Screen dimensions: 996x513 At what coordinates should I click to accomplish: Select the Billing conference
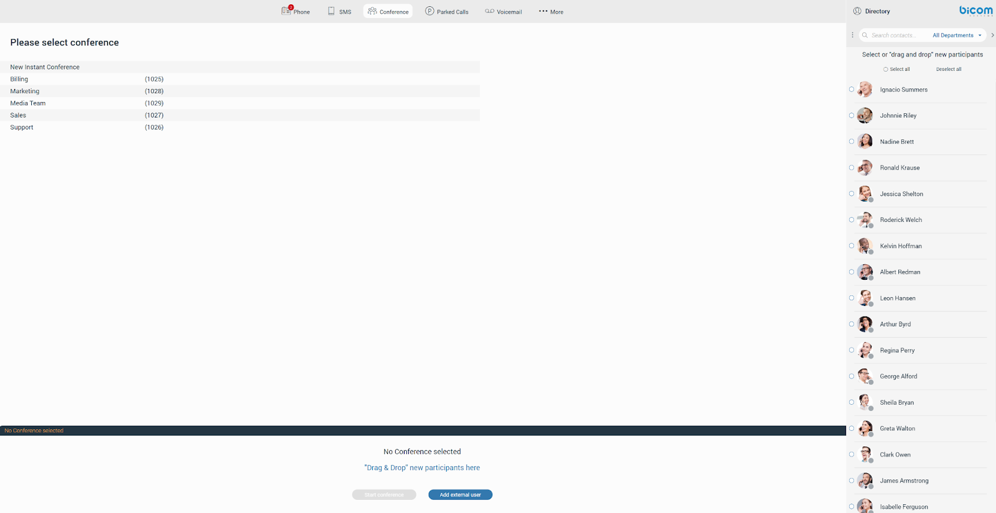click(240, 79)
